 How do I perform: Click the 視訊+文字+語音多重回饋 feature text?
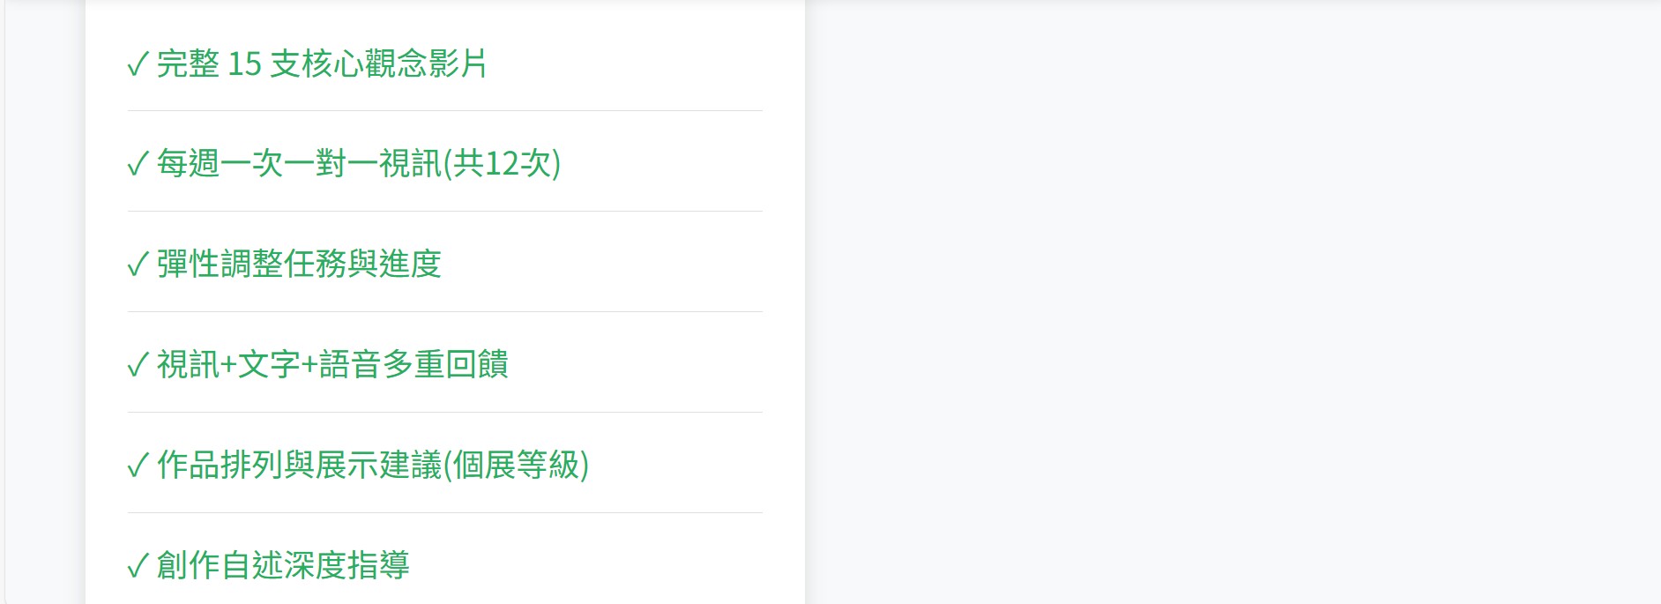(332, 365)
